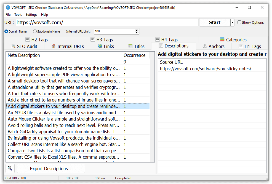Click the H4 Tags tab icon

(x=157, y=39)
